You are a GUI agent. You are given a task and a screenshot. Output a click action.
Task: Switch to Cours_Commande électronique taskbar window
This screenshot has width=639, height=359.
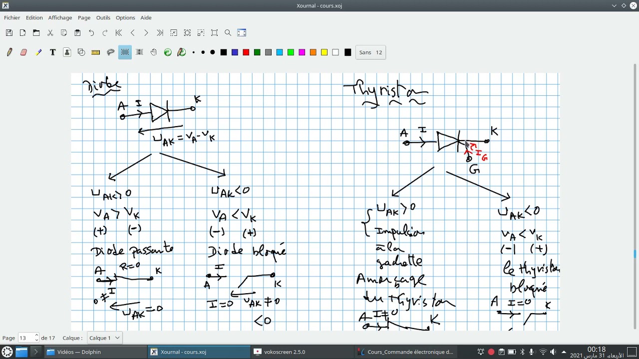pos(405,352)
